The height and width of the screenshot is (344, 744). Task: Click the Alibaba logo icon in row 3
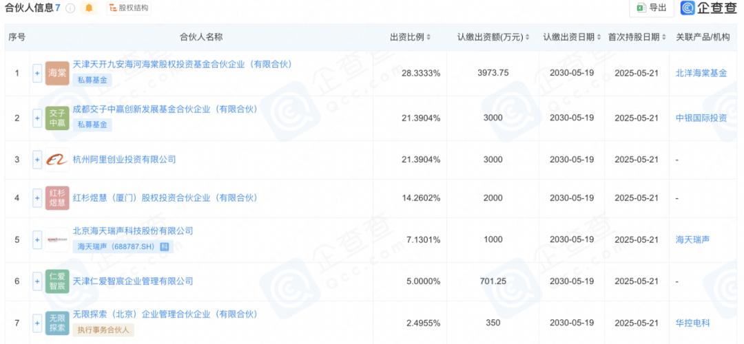[x=57, y=160]
